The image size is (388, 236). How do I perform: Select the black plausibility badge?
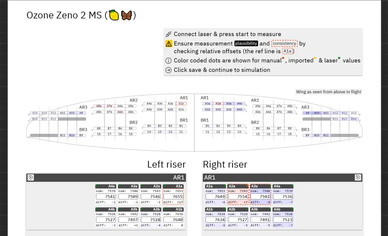point(246,44)
